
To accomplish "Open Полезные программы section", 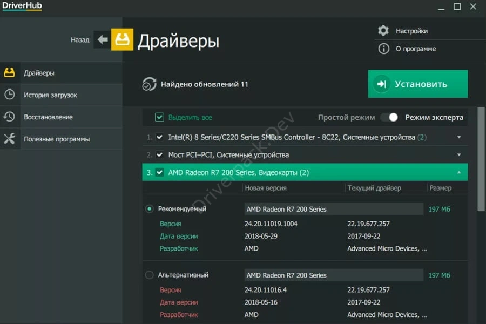I will click(61, 139).
